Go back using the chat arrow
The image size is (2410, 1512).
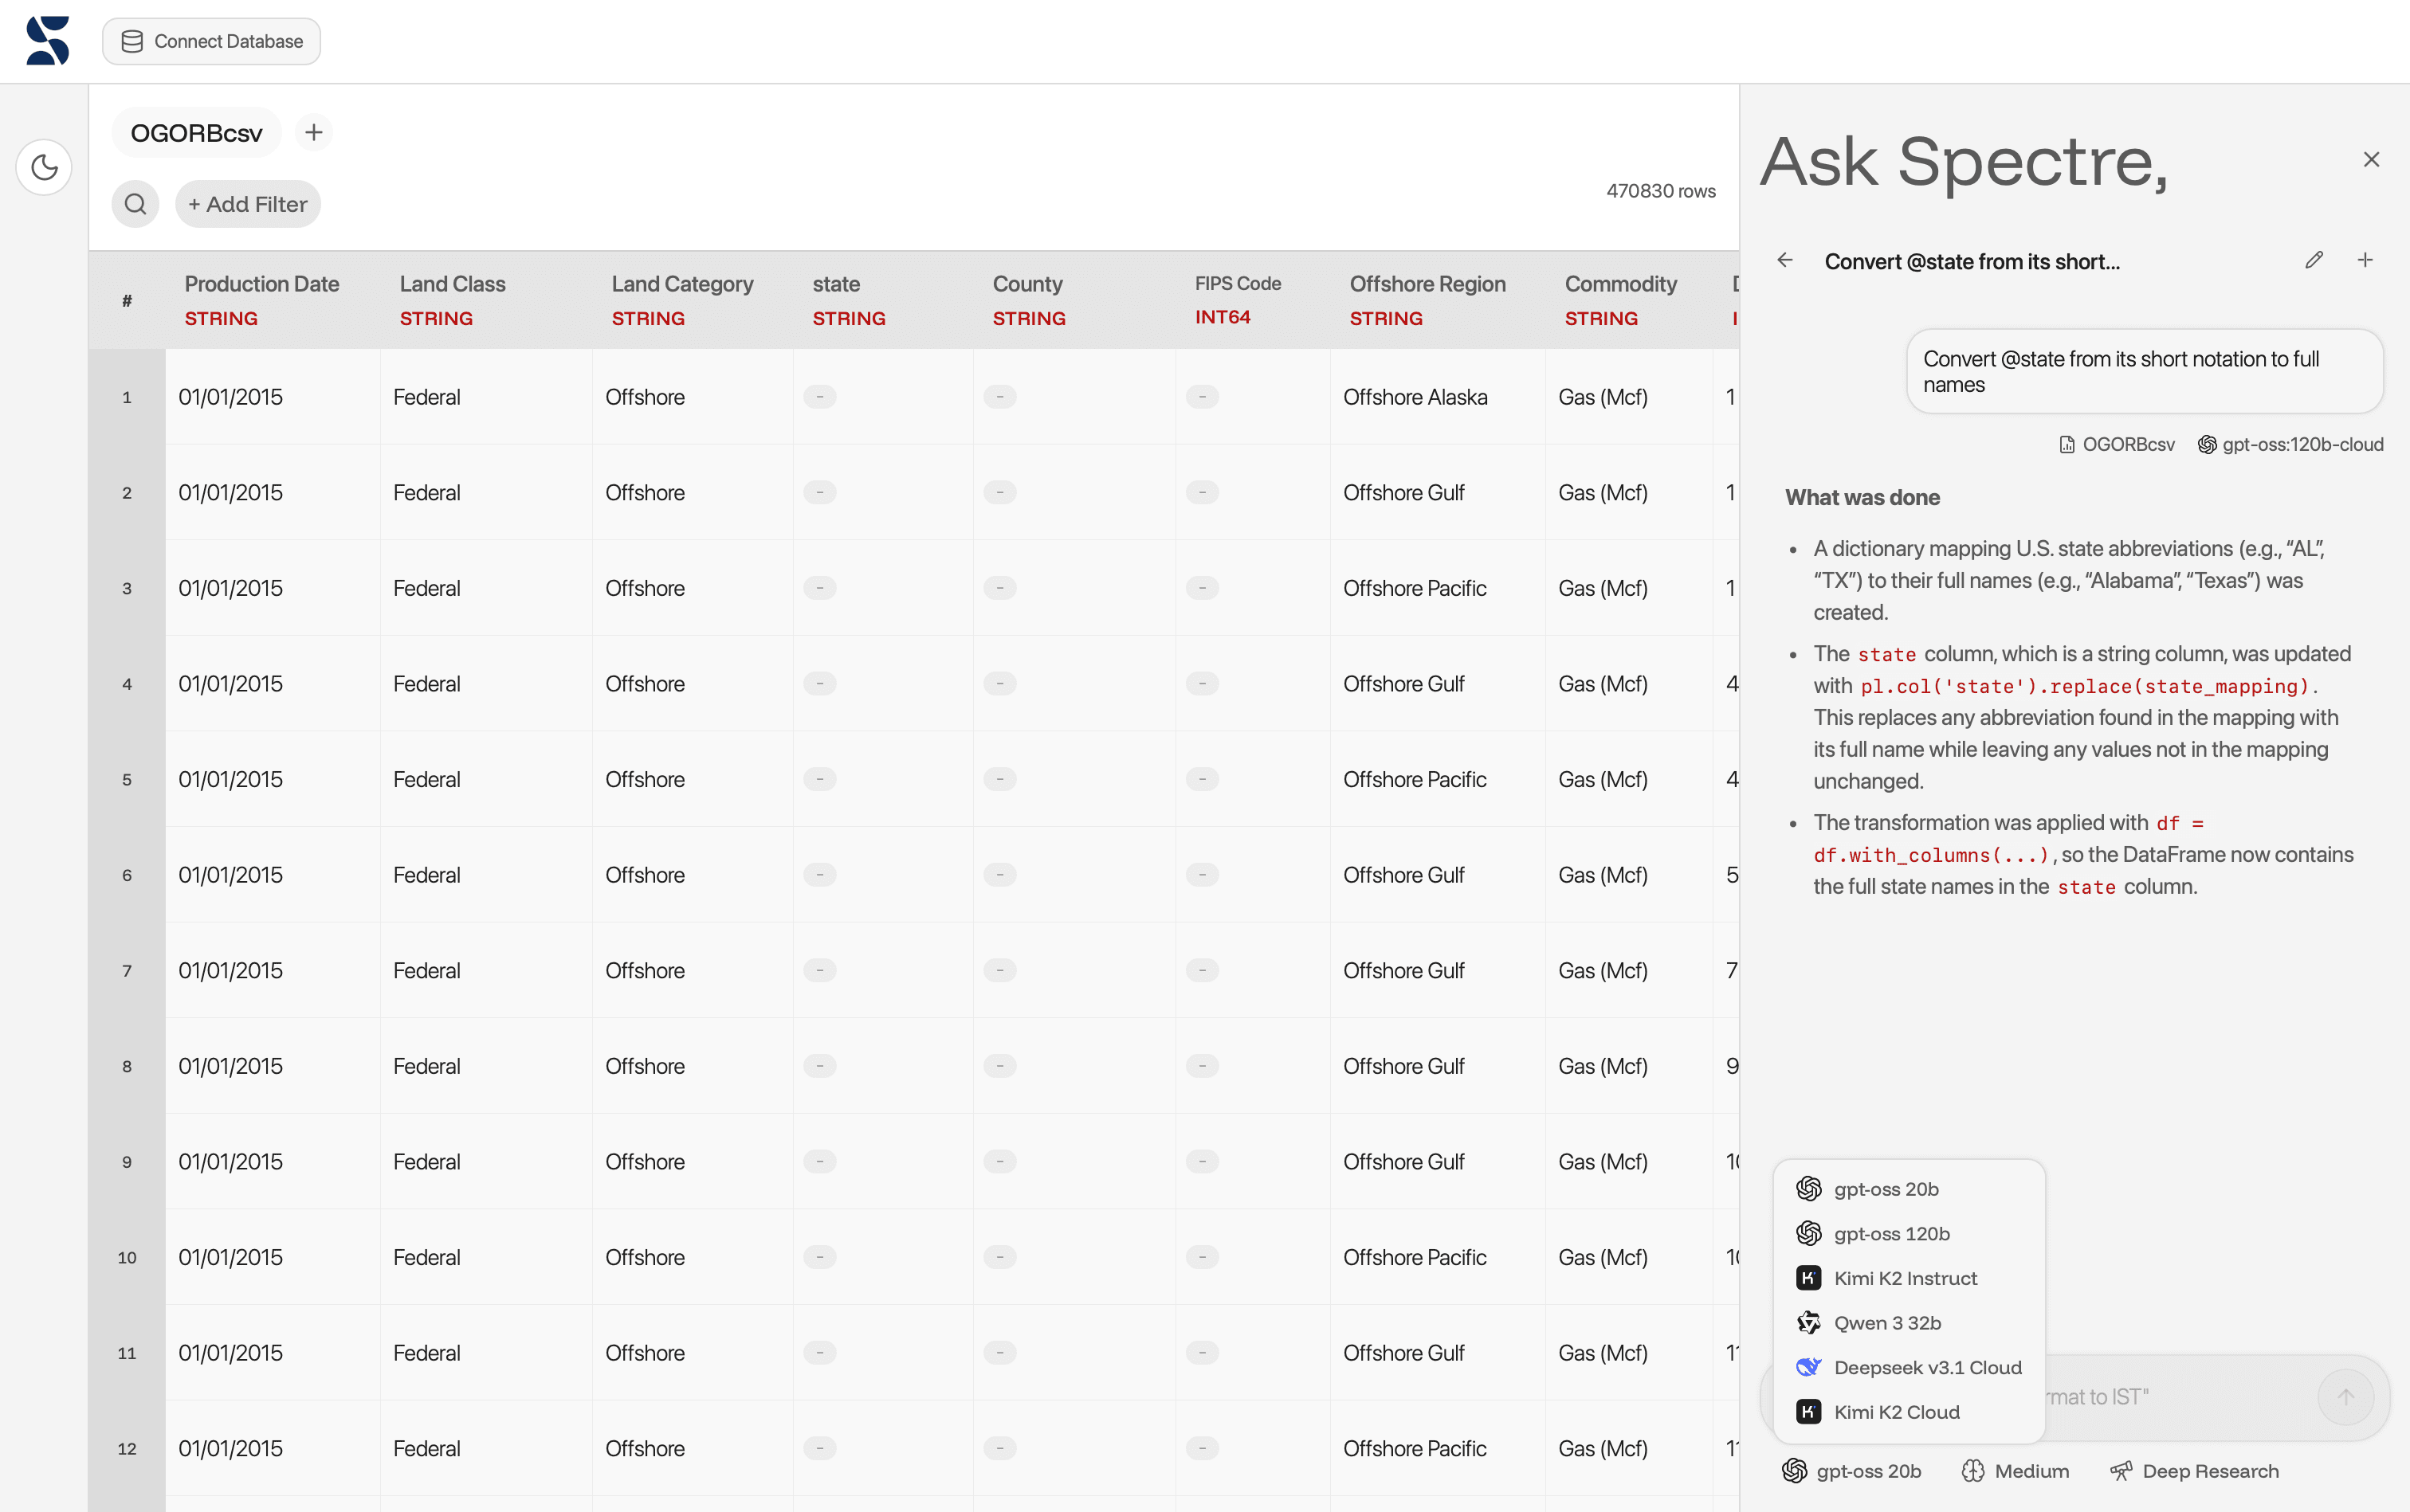coord(1784,260)
